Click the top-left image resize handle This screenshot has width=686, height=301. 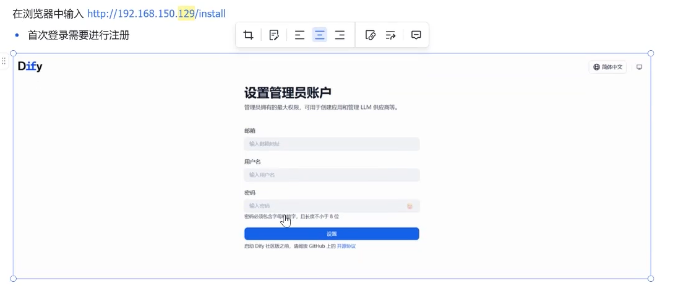(x=13, y=53)
